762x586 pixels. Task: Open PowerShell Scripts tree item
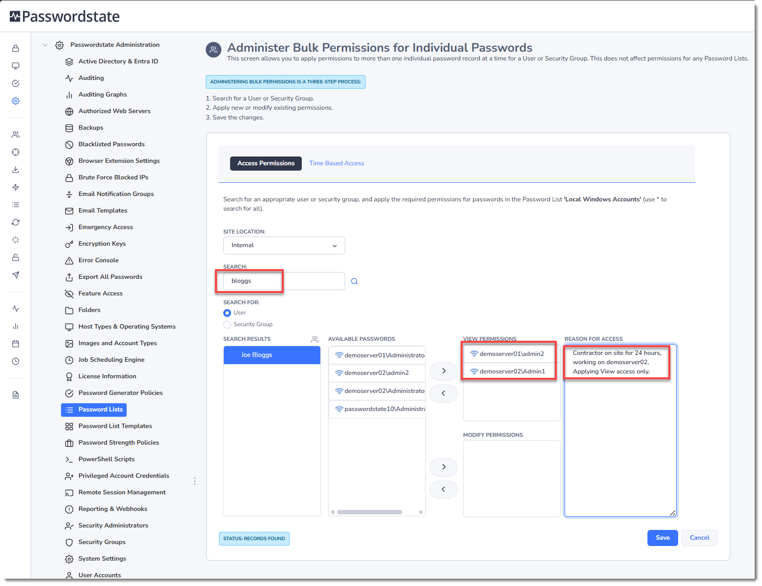[106, 459]
